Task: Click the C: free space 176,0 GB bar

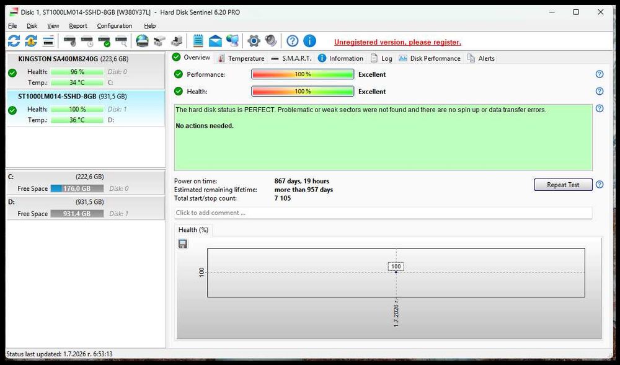Action: 77,188
